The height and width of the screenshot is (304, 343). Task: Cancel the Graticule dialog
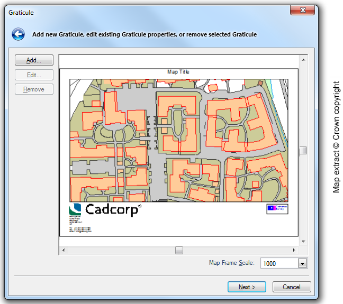coord(291,287)
